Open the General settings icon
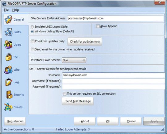 pos(8,19)
